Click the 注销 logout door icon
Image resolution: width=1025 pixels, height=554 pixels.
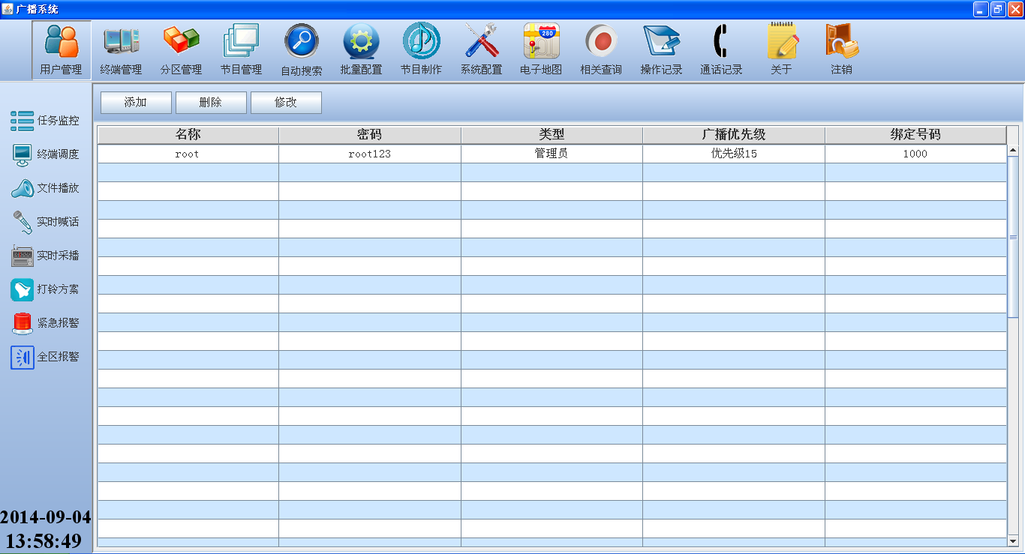click(x=841, y=49)
